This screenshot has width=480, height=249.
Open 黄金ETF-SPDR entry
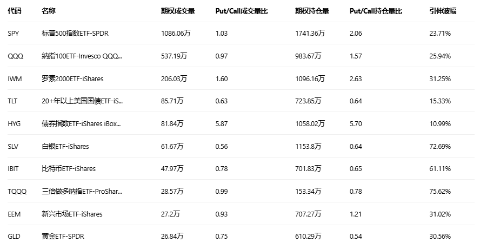pos(63,237)
